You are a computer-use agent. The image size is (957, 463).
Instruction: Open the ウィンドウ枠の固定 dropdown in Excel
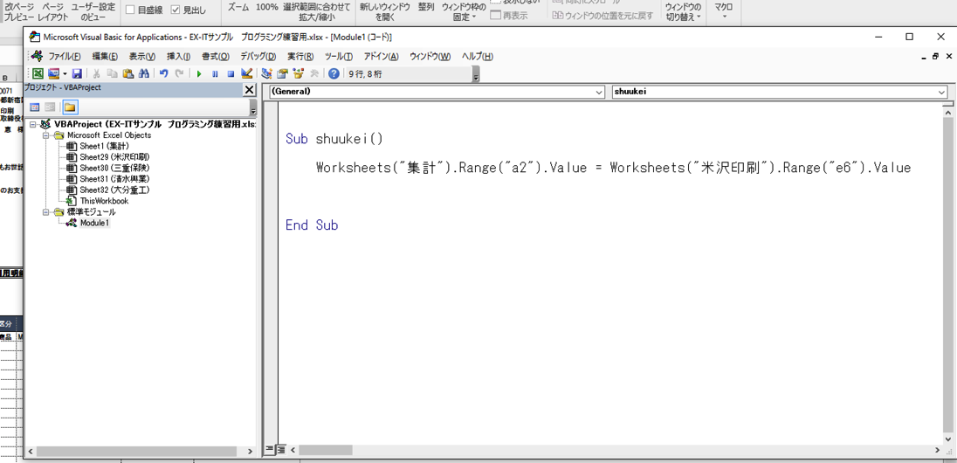464,11
